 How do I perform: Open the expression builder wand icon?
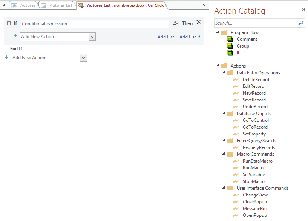coord(175,23)
